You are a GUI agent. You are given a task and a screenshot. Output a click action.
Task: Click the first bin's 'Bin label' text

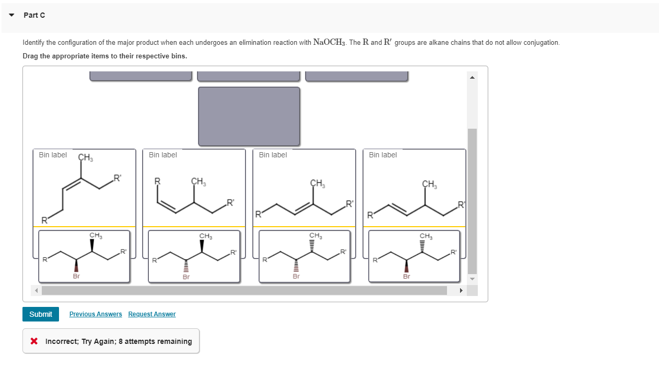point(53,155)
